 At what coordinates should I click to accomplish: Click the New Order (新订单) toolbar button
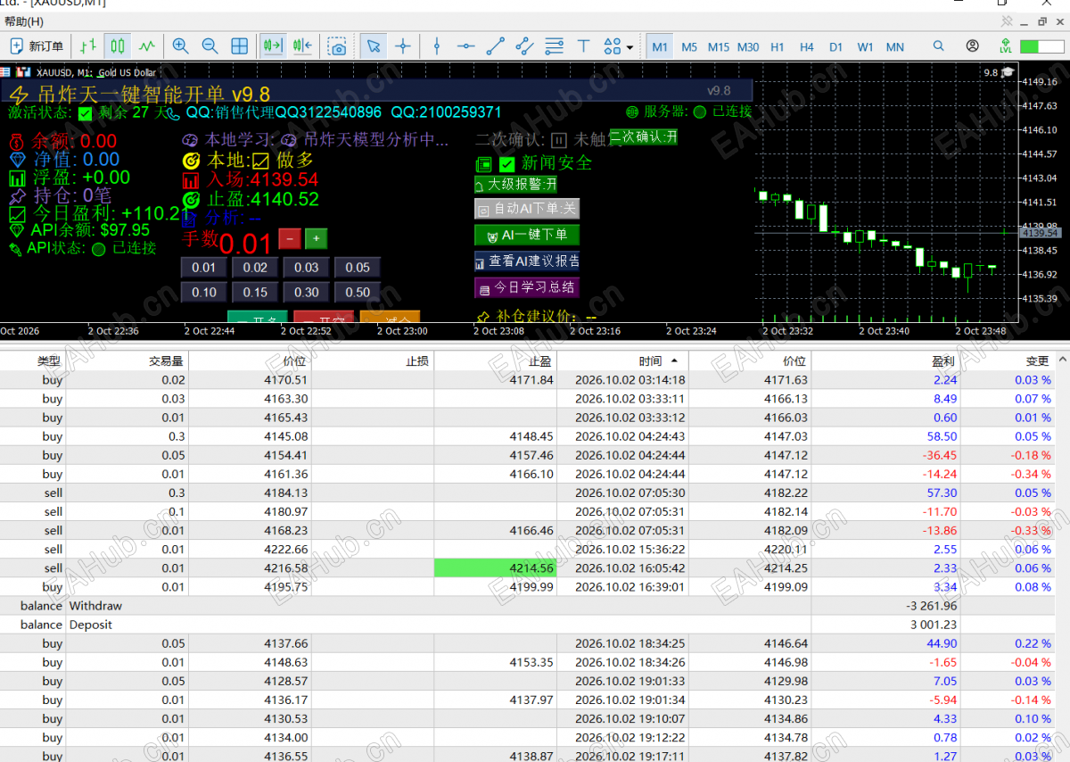click(x=37, y=46)
